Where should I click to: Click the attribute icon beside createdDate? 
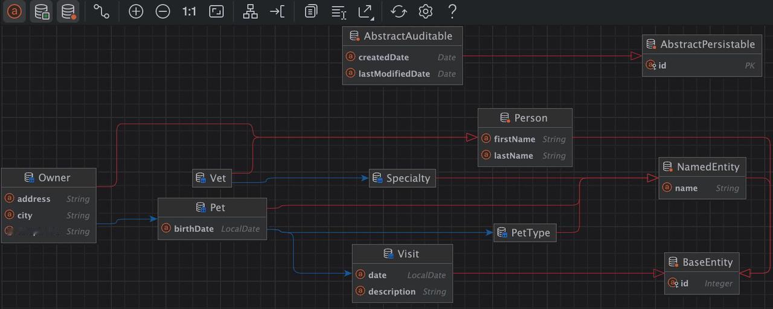[x=350, y=57]
